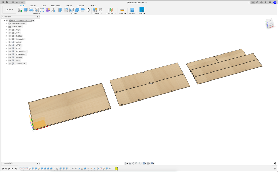This screenshot has height=172, width=278.
Task: Open the Surface tab
Action: point(33,6)
